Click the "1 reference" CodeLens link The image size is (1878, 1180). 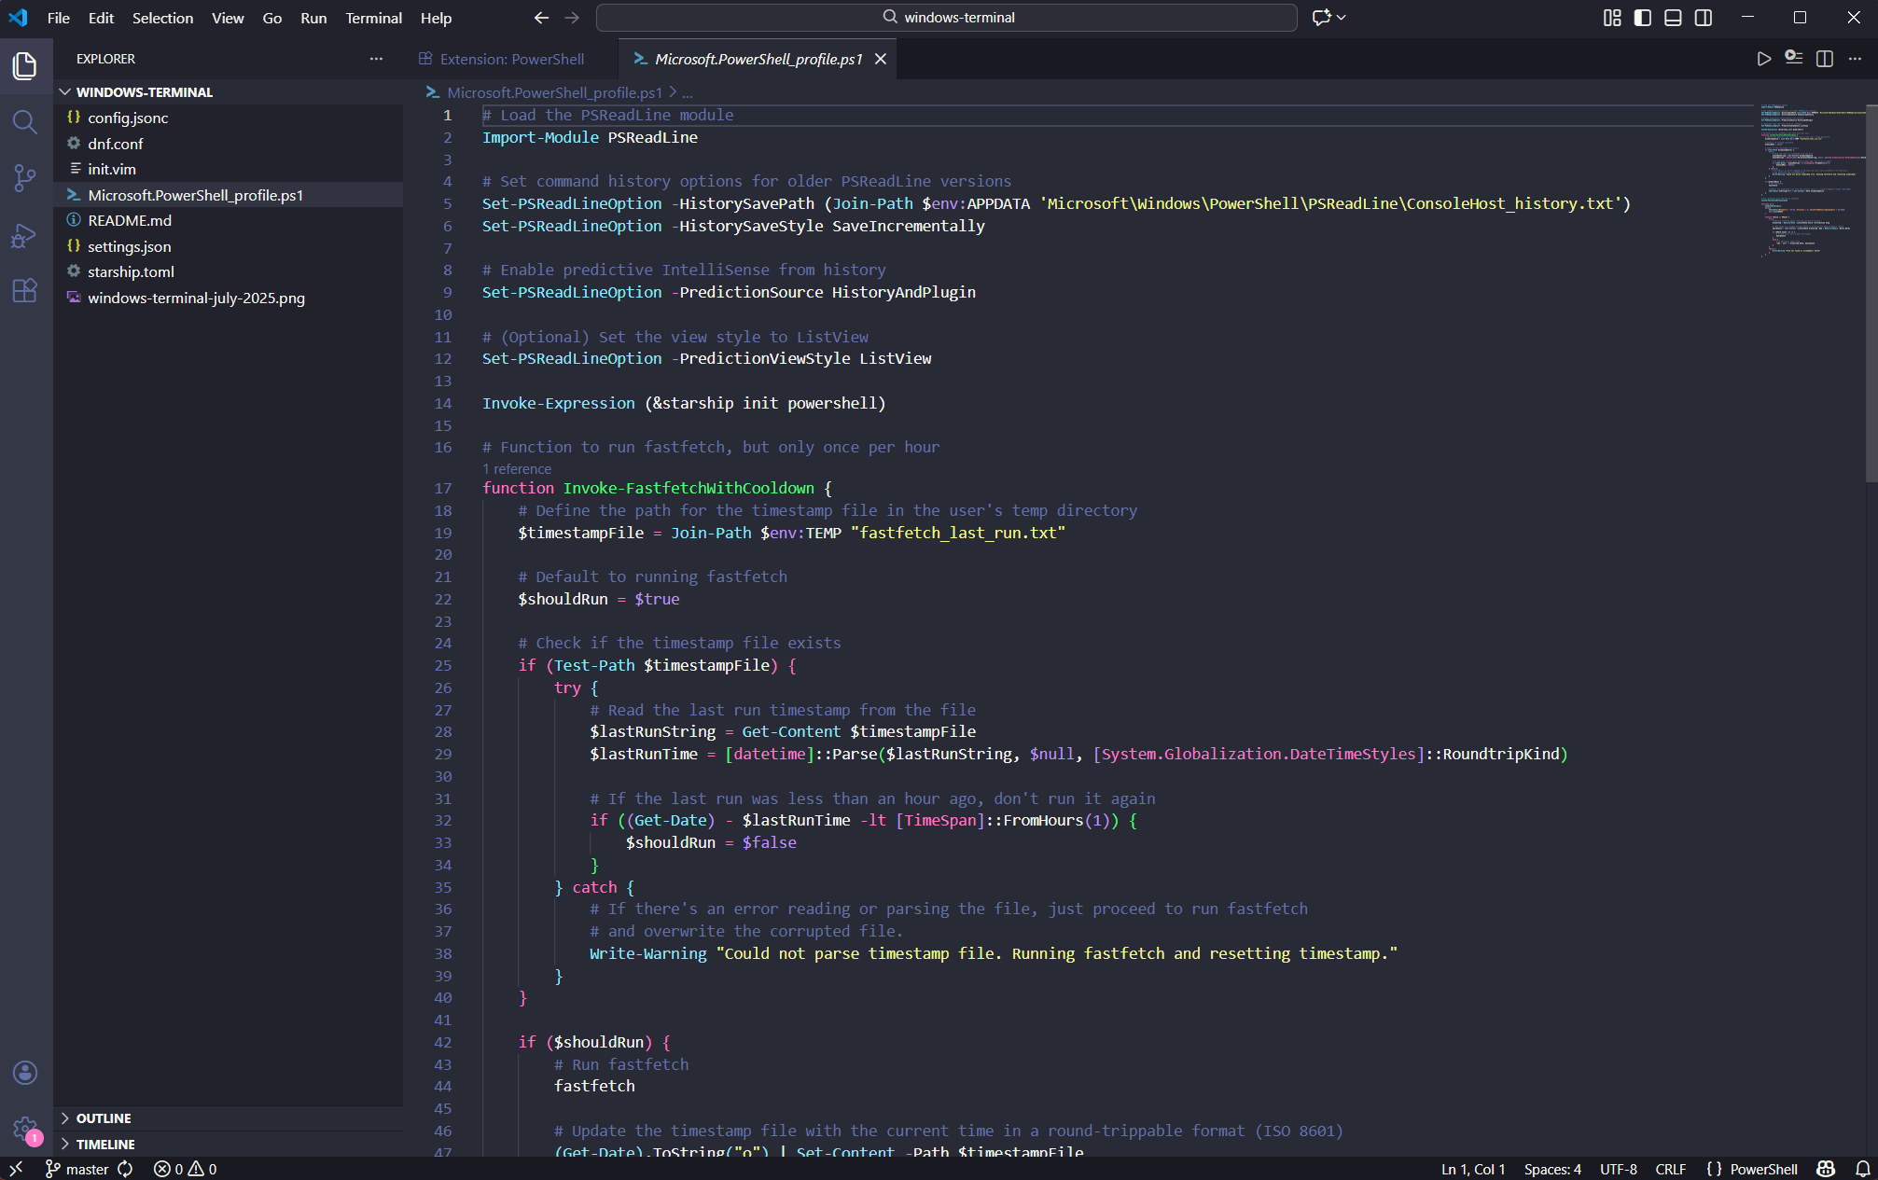(517, 468)
